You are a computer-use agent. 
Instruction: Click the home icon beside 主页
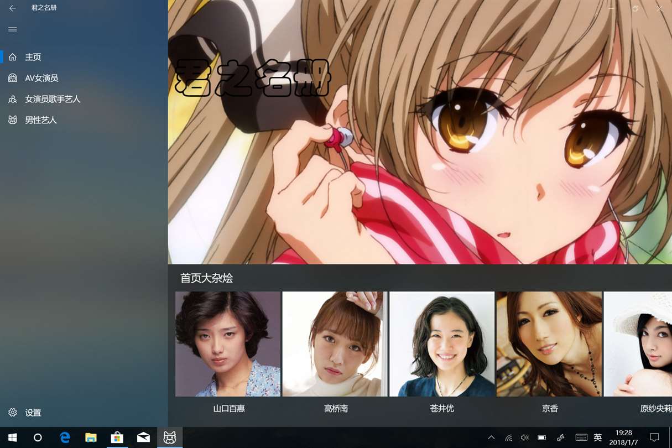pos(13,57)
